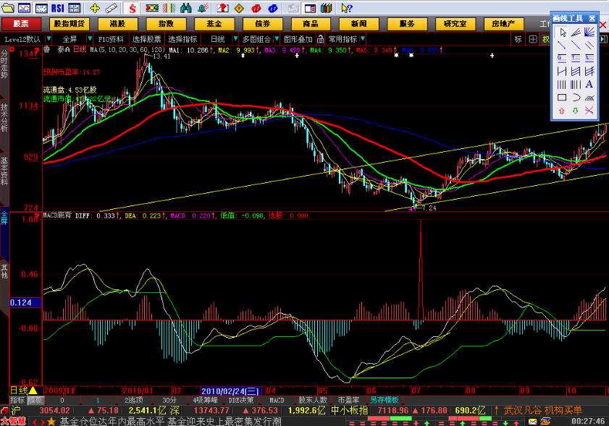
Task: Select the line segment drawing tool
Action: point(562,46)
